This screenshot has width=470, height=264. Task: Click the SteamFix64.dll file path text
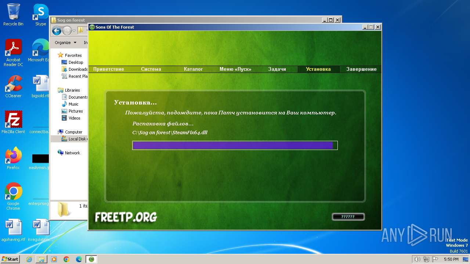(170, 133)
